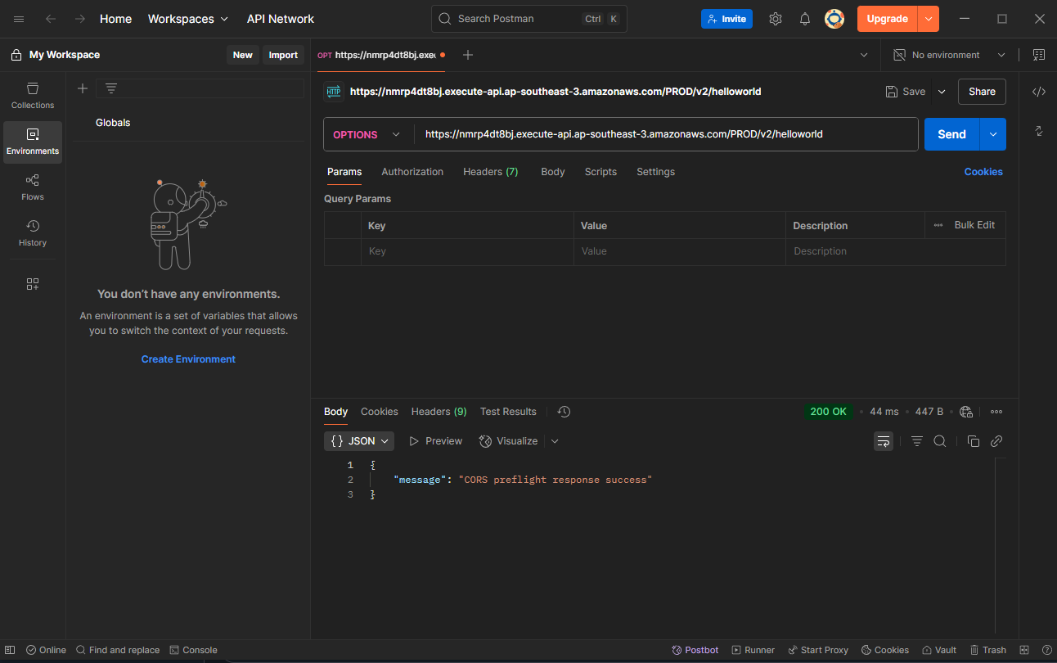
Task: Open the hamburger menu icon
Action: pyautogui.click(x=19, y=19)
